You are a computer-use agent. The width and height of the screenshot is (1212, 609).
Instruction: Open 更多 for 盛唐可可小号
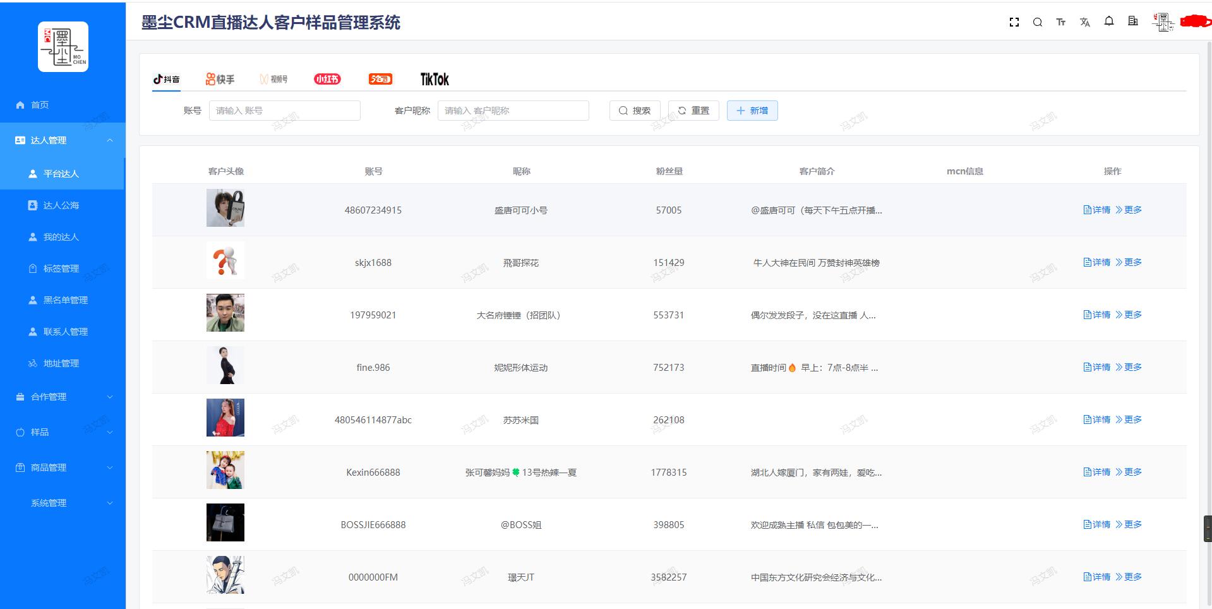point(1129,210)
